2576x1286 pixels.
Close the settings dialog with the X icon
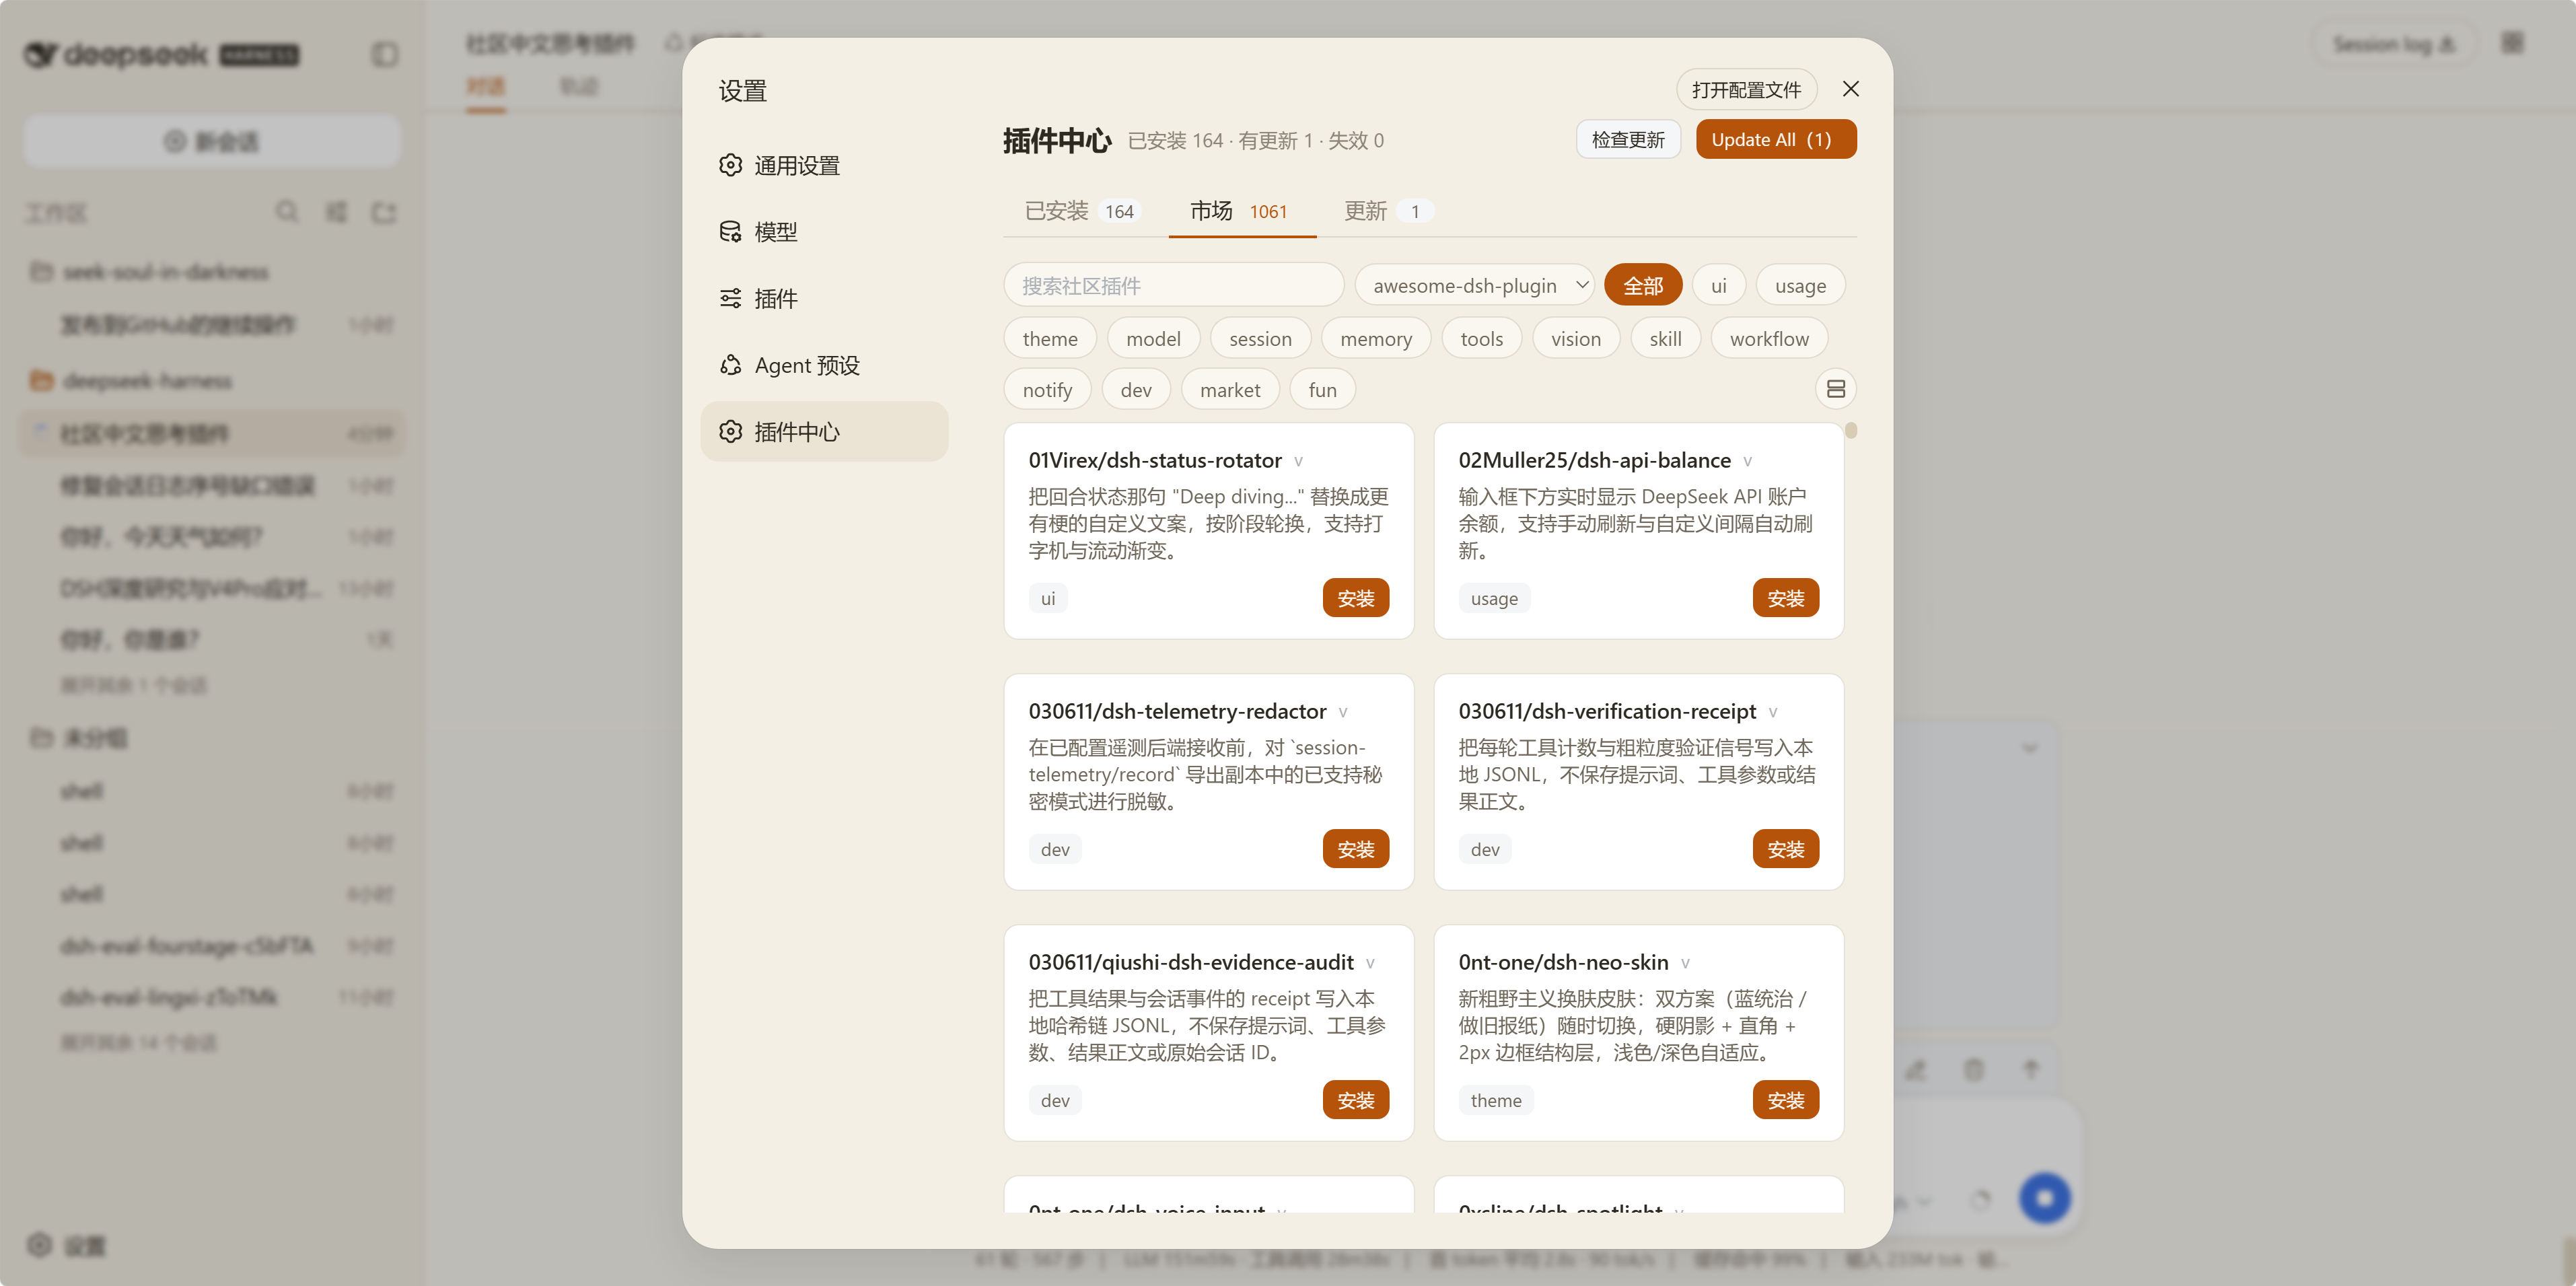pos(1850,89)
